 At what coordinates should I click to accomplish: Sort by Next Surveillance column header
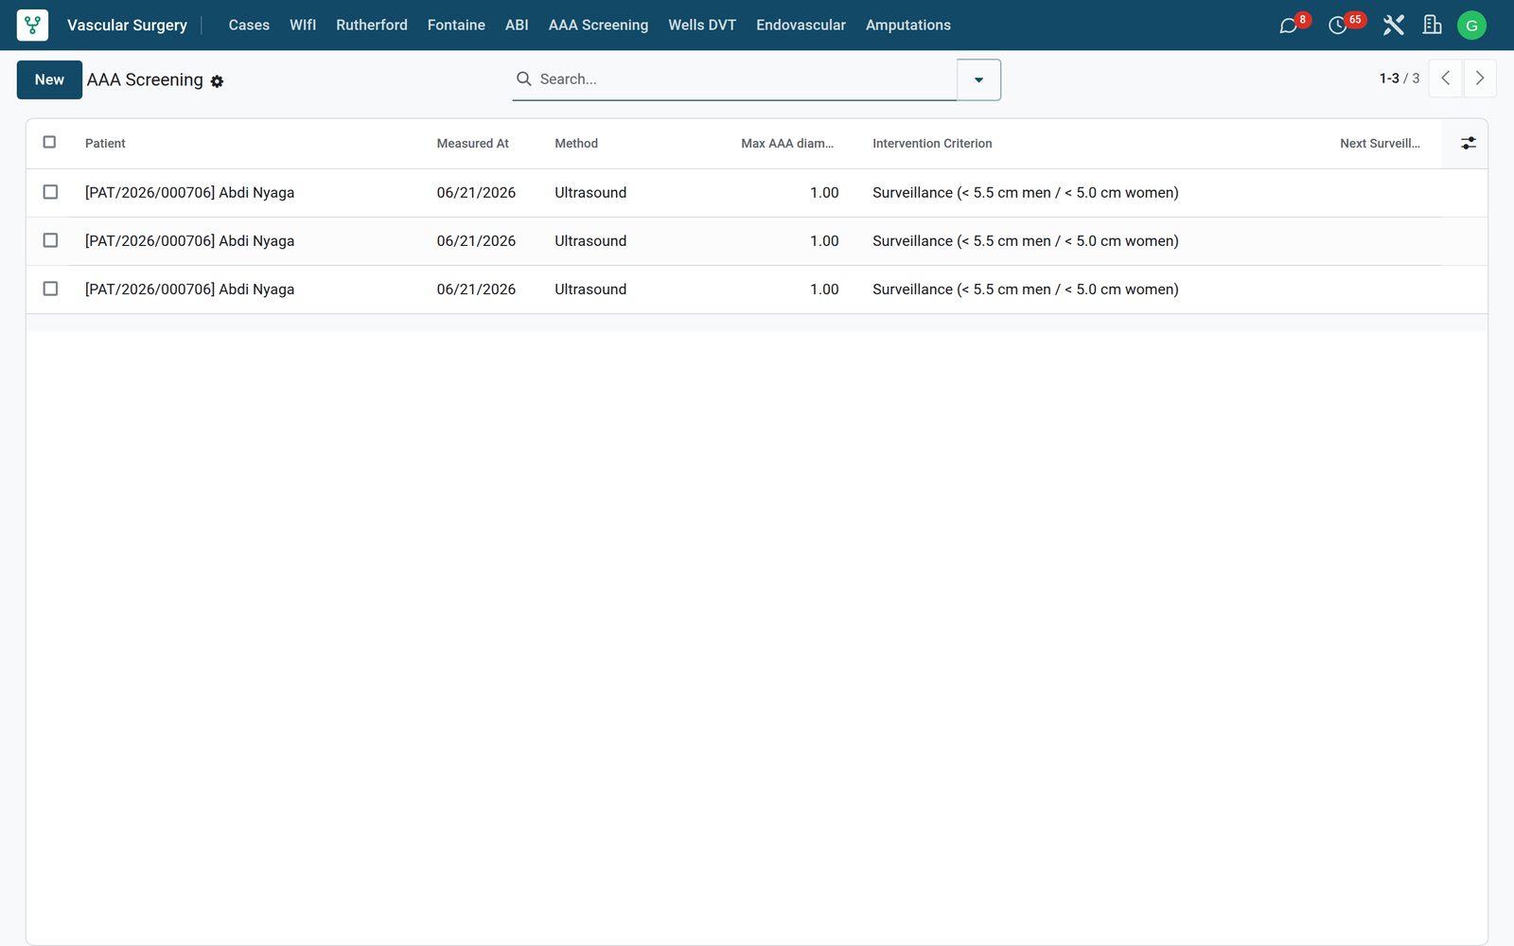pyautogui.click(x=1380, y=144)
